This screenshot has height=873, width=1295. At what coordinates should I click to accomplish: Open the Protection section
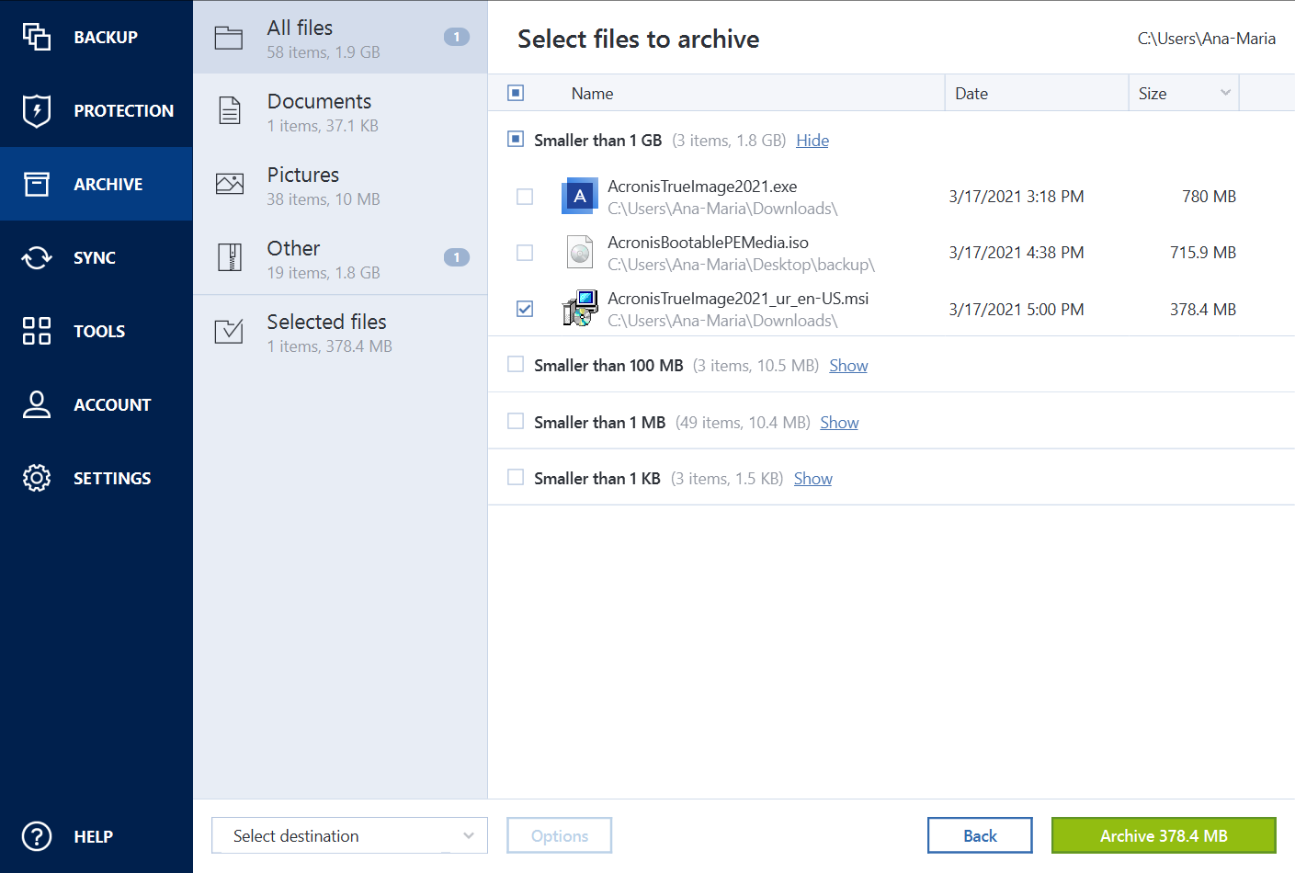(97, 110)
